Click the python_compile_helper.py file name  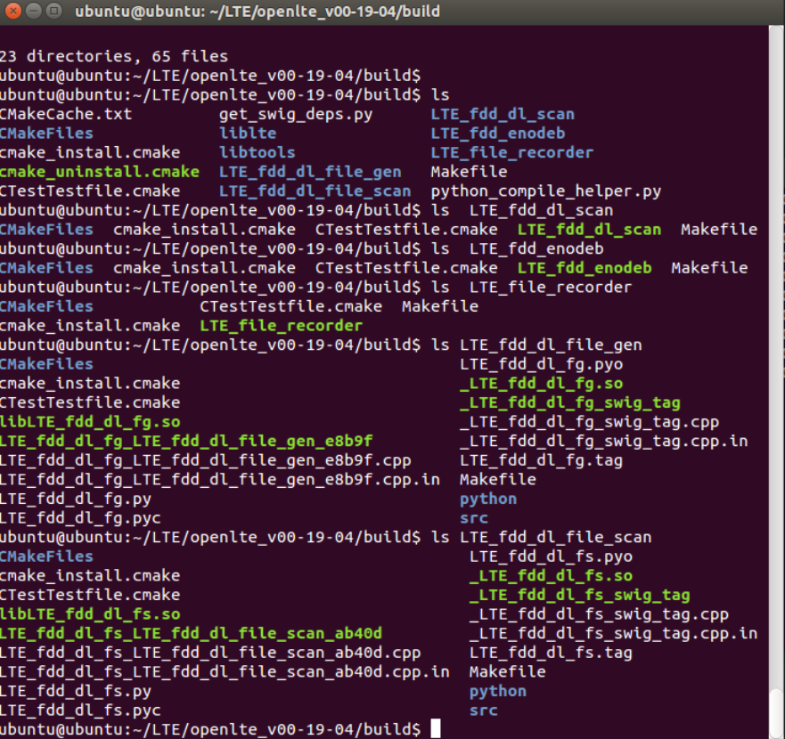(545, 191)
